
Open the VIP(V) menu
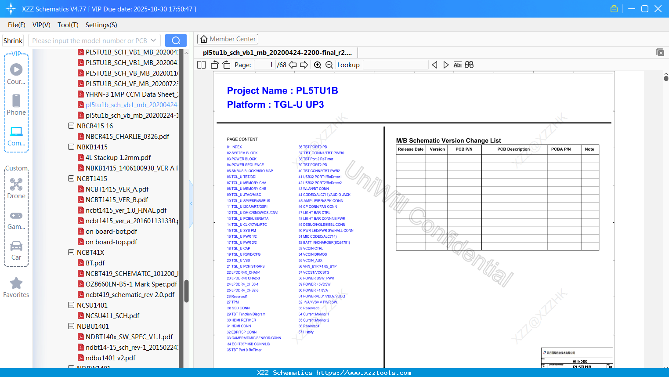tap(41, 25)
